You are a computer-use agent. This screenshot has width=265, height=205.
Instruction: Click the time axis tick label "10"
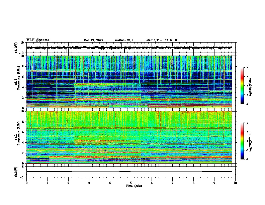[235, 183]
